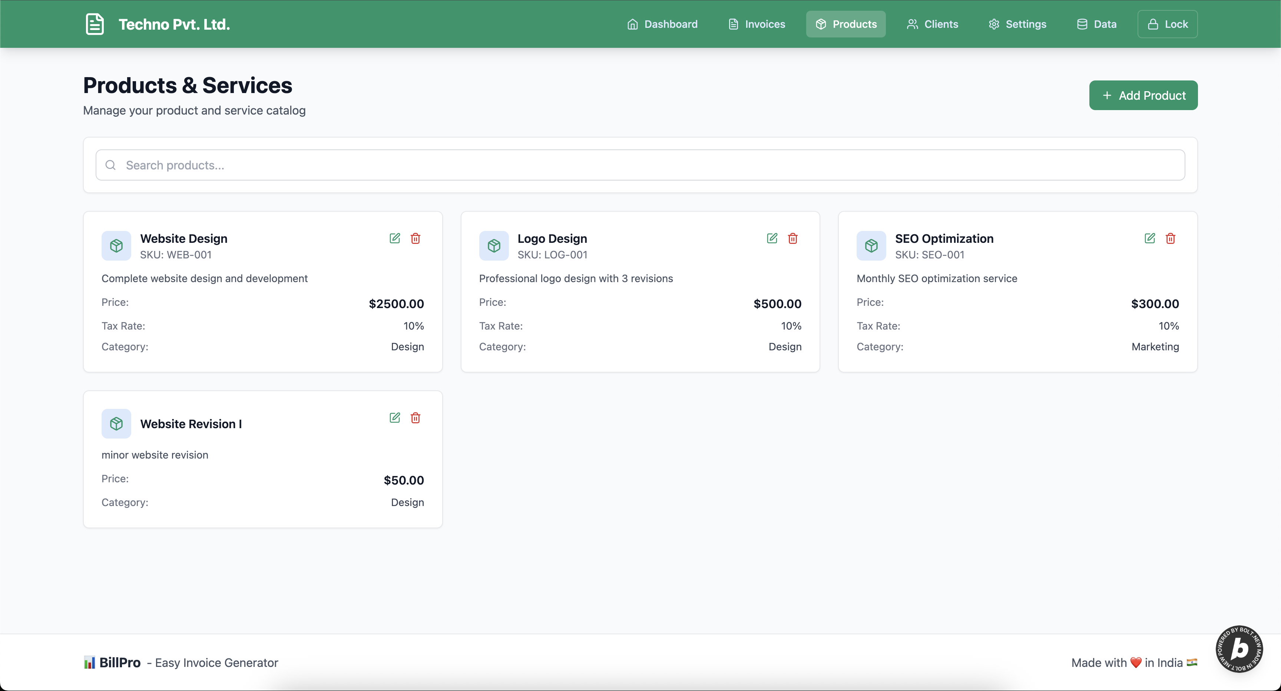The image size is (1281, 691).
Task: Edit the Website Revision I product
Action: (394, 418)
